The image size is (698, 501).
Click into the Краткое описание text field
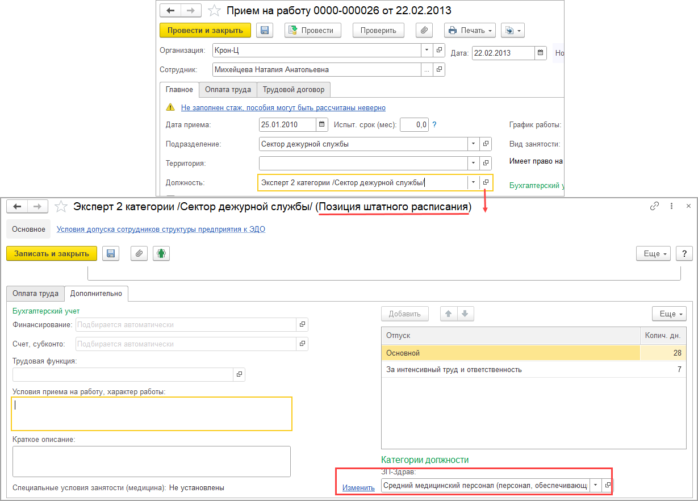point(151,461)
